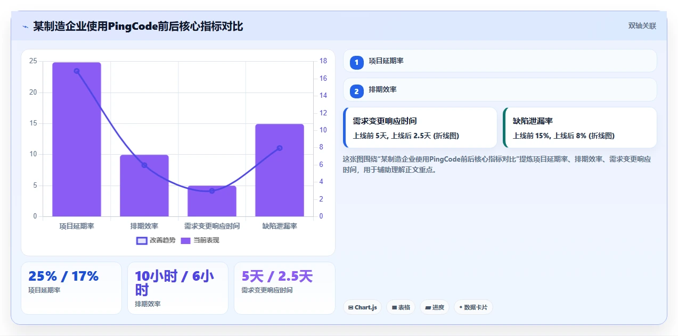Screen dimensions: 678x336
Task: Click text 上线前 5天, 上线后 2.5天
Action: [392, 136]
